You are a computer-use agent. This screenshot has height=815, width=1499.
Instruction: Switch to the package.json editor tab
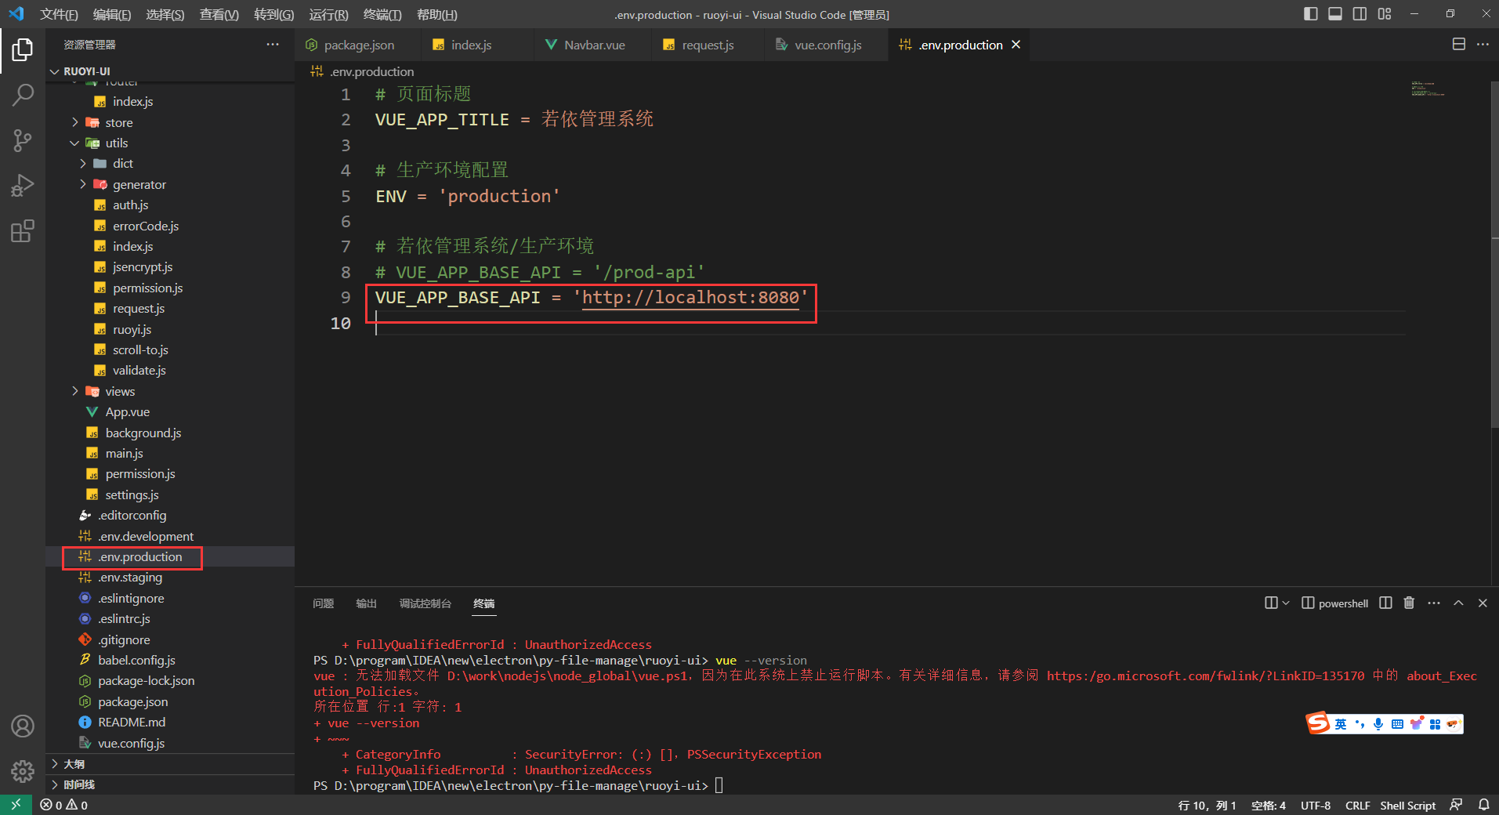358,45
